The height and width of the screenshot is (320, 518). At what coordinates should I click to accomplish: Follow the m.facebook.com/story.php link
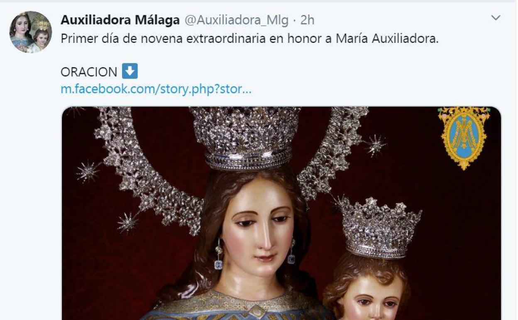click(x=156, y=89)
